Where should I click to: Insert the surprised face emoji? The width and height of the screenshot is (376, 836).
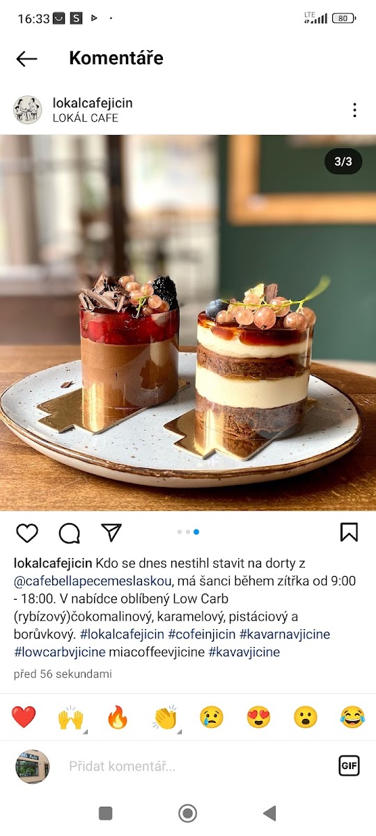305,717
